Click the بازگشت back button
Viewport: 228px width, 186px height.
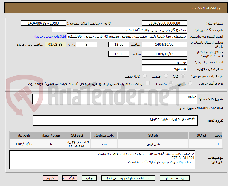pos(70,178)
